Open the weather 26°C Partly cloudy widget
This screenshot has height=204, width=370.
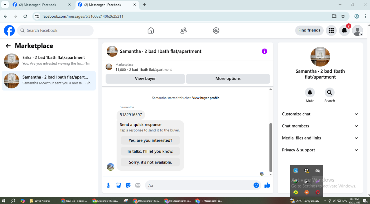point(305,201)
